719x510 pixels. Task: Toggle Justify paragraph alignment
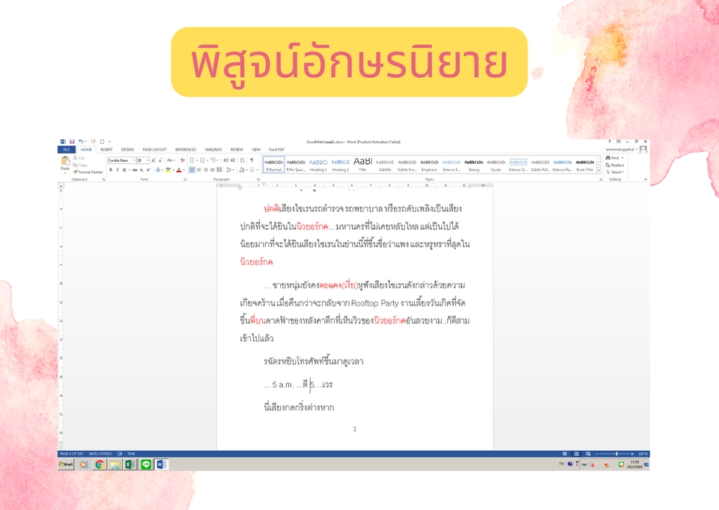click(x=212, y=170)
